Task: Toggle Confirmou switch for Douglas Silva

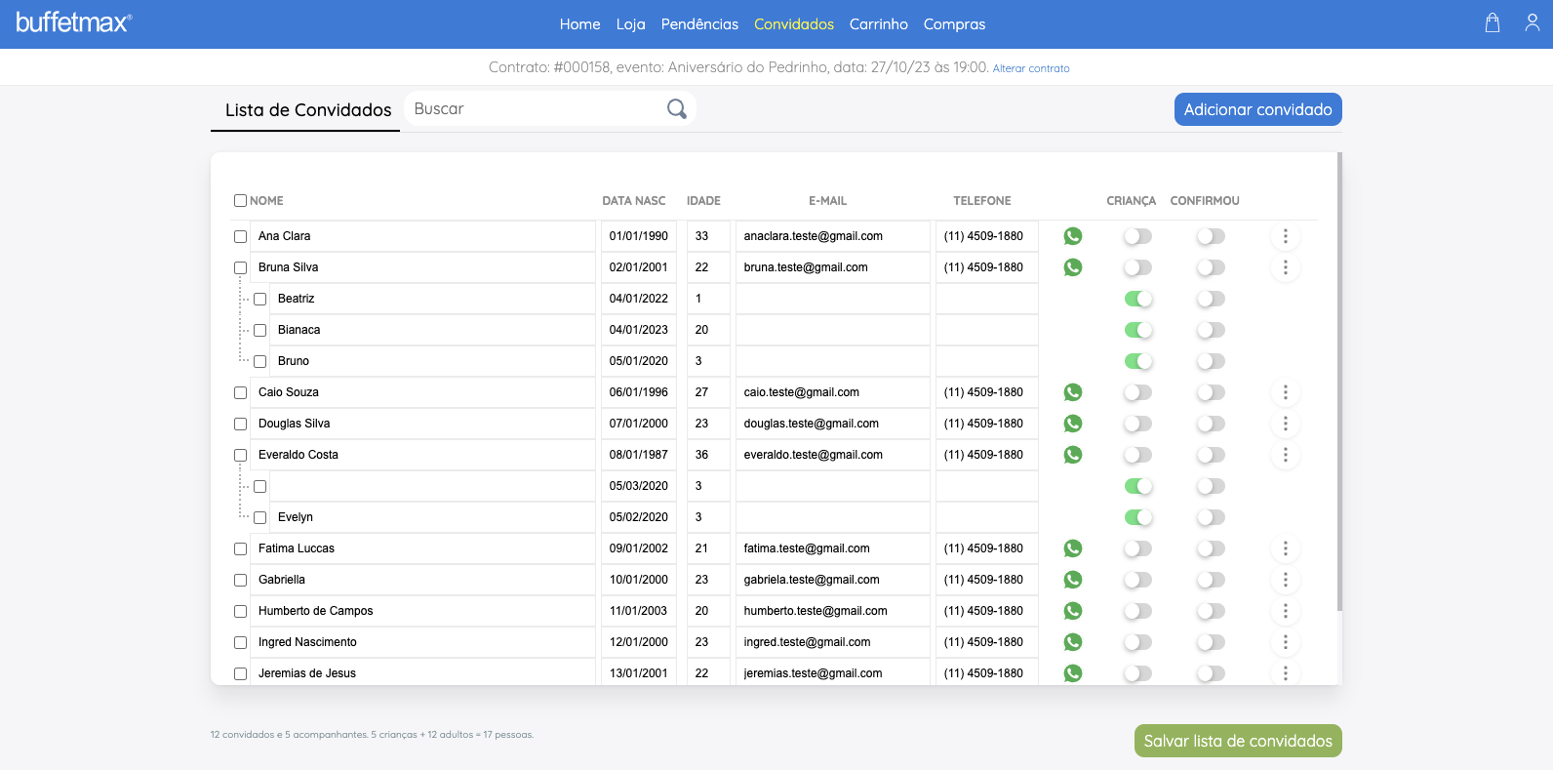Action: (x=1211, y=424)
